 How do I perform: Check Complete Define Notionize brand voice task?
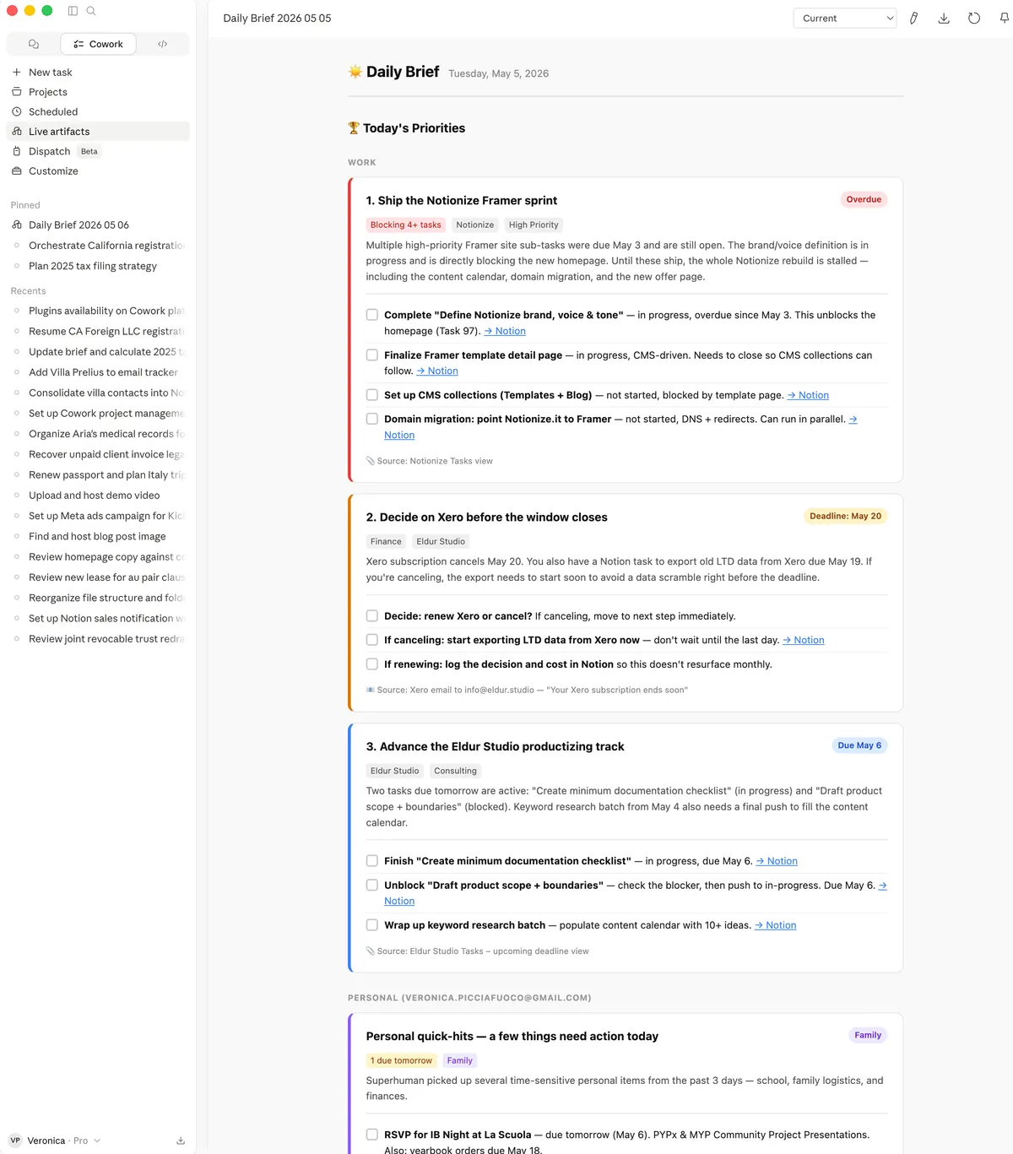[372, 315]
